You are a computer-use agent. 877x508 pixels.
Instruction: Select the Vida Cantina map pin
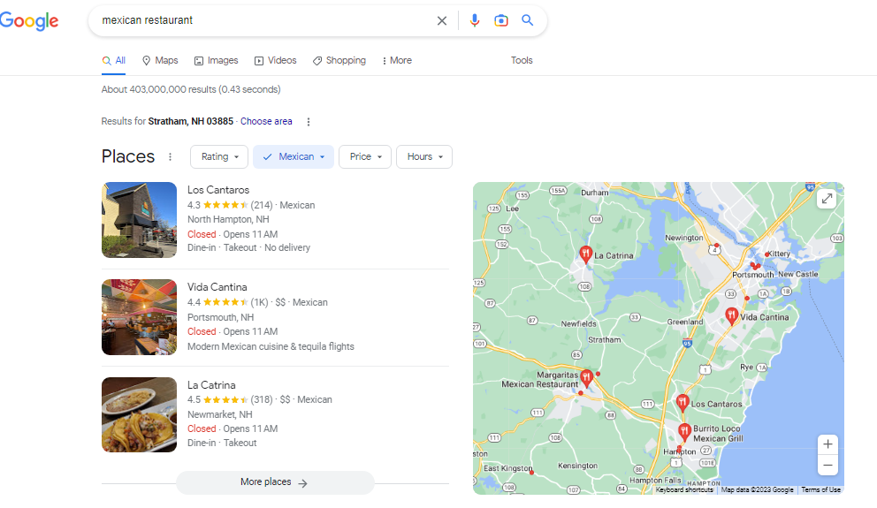732,316
